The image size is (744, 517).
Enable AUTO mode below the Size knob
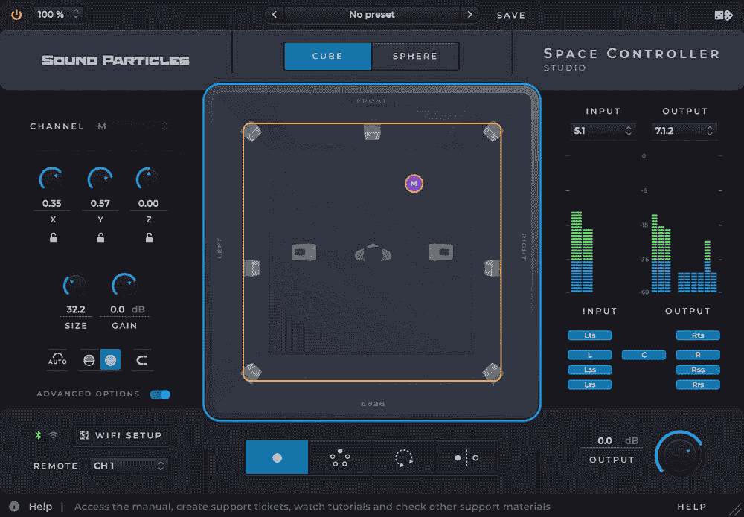pos(56,359)
